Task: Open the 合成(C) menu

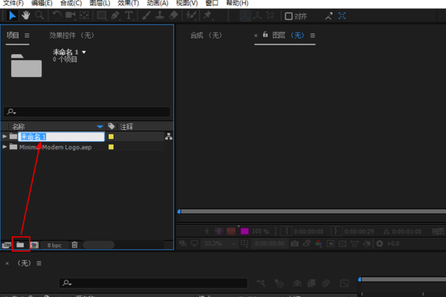Action: click(x=71, y=4)
